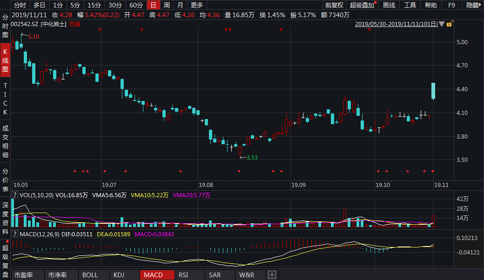This screenshot has width=484, height=280.
Task: Click the 量 16.85万 volume value
Action: point(240,15)
